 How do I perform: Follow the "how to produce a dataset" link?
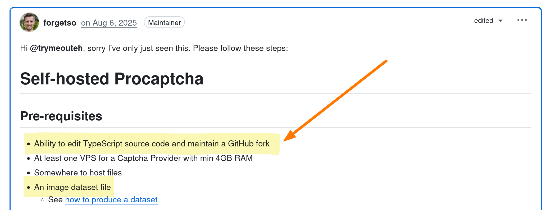pos(111,200)
